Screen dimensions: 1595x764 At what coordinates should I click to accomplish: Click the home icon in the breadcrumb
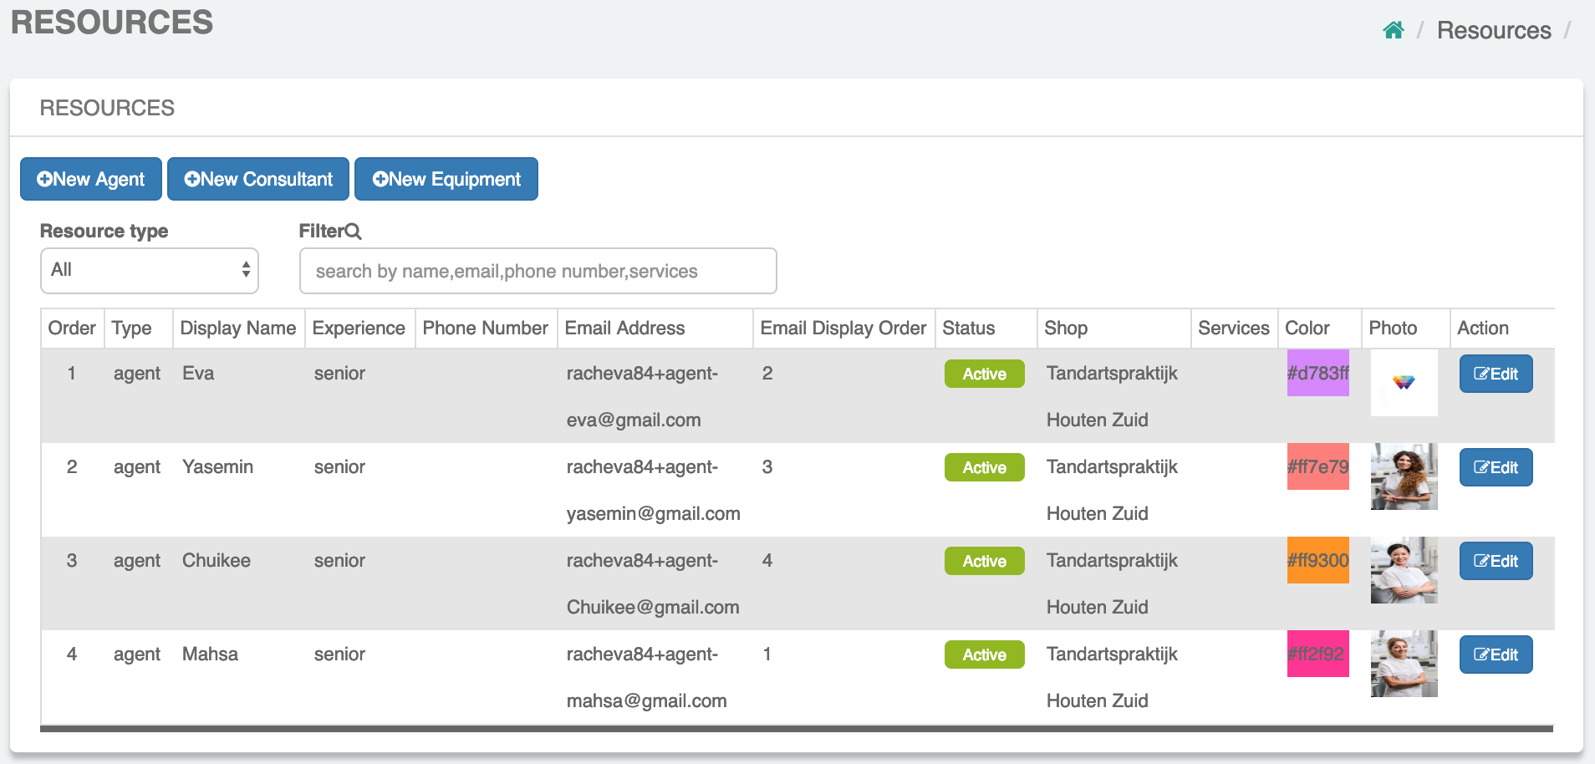(1393, 31)
